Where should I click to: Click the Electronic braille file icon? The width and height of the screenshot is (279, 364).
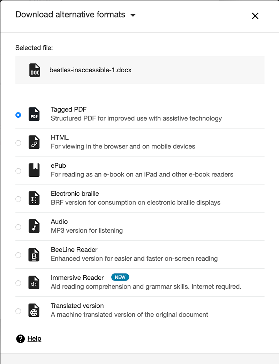[34, 198]
